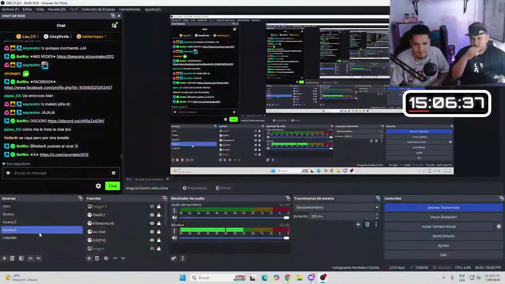The width and height of the screenshot is (505, 284).
Task: Open Editar menu
Action: (27, 9)
